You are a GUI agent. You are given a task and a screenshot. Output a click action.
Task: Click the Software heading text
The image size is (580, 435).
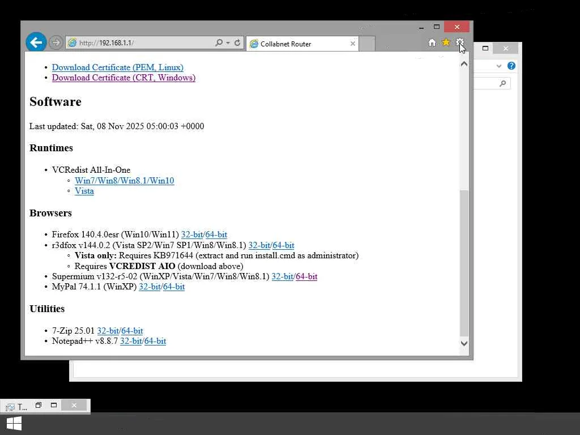click(56, 102)
